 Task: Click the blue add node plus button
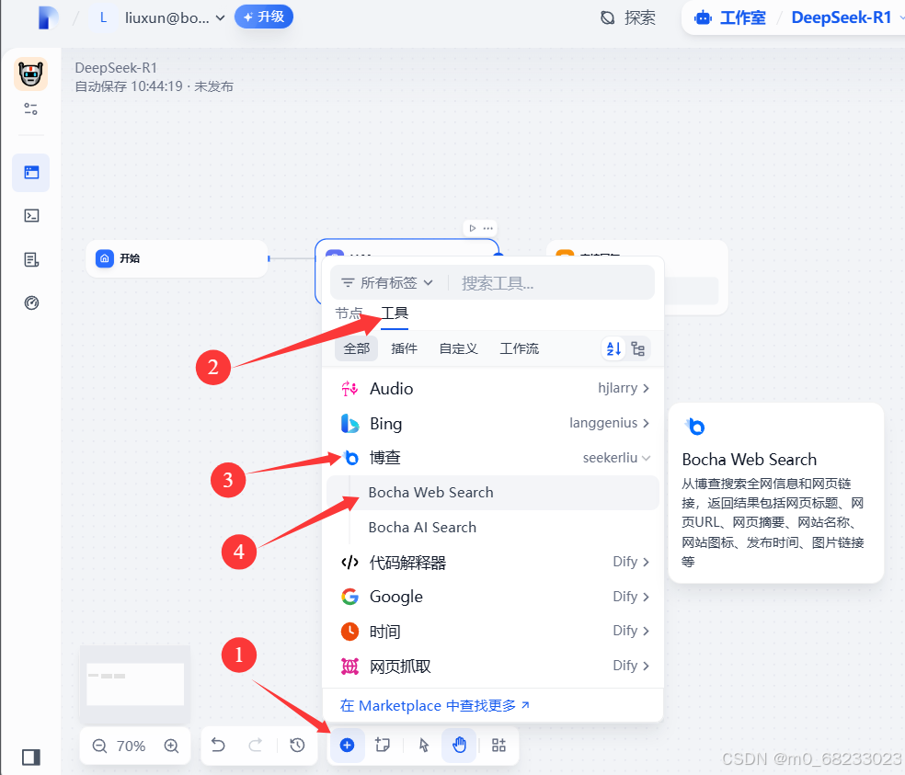[347, 745]
